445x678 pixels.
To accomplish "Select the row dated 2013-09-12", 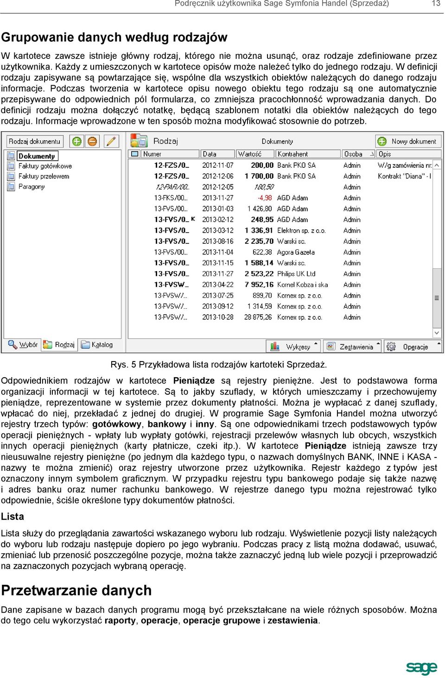I will (x=281, y=306).
